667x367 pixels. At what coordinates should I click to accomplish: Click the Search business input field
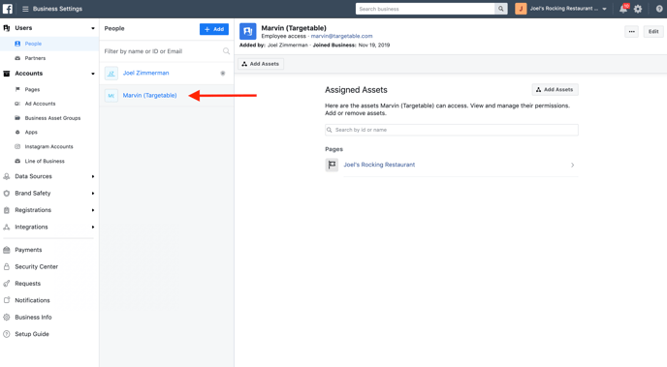[x=426, y=9]
